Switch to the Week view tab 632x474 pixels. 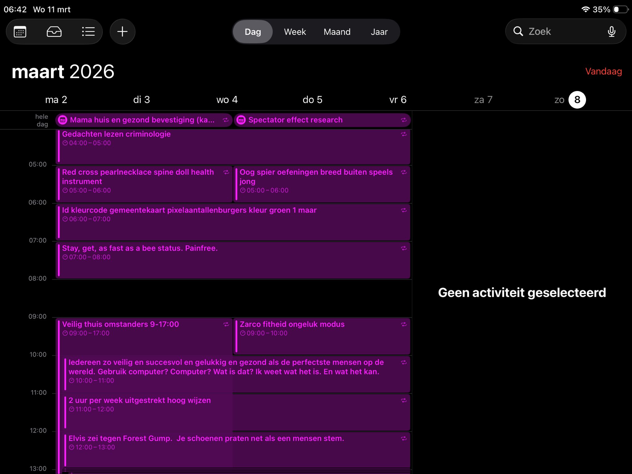[x=295, y=32]
